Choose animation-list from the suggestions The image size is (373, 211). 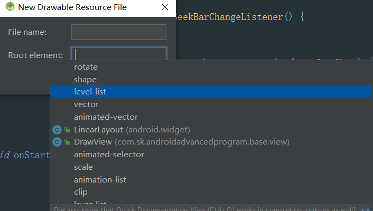click(100, 180)
